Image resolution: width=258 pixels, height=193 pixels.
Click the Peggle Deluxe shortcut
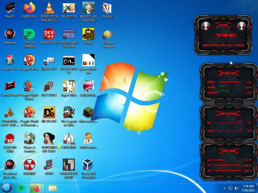pos(29,60)
